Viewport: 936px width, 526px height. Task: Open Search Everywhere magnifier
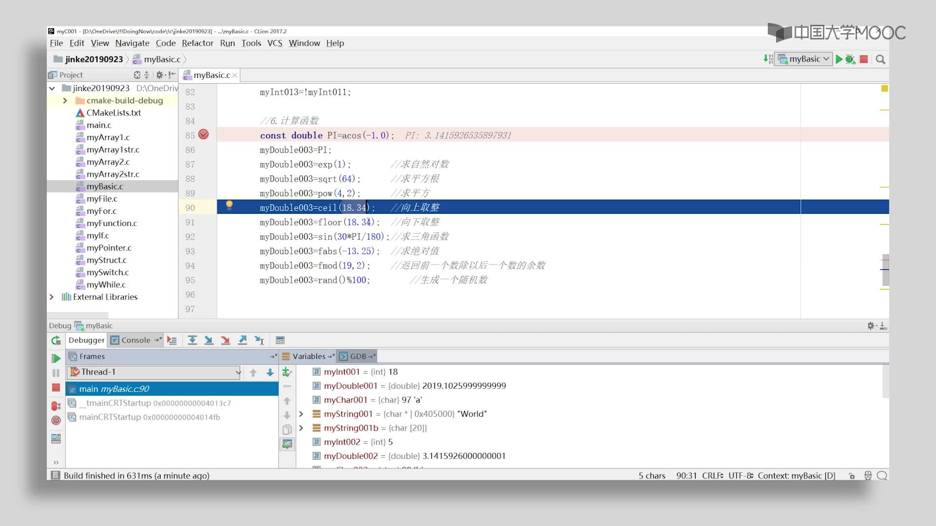tap(880, 59)
